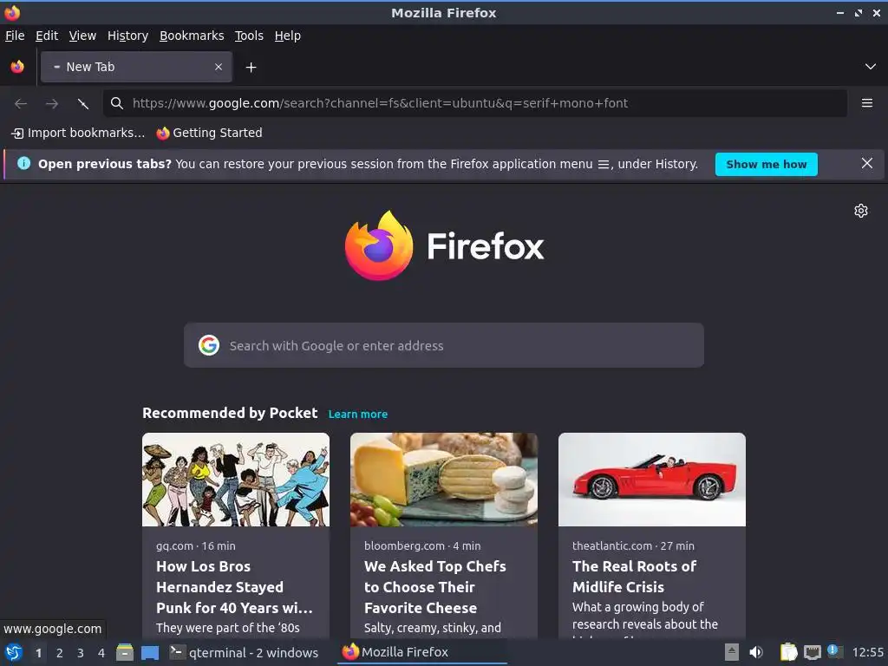Screen dimensions: 888x666
Task: Click the Firefox logo on new tab page
Action: pyautogui.click(x=444, y=245)
